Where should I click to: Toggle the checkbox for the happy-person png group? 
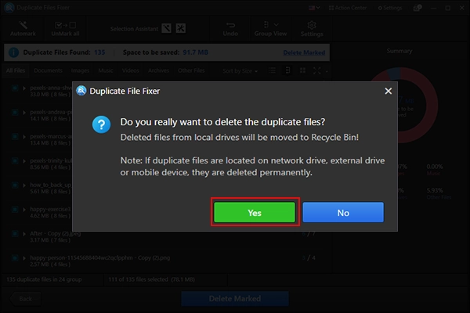(x=15, y=258)
